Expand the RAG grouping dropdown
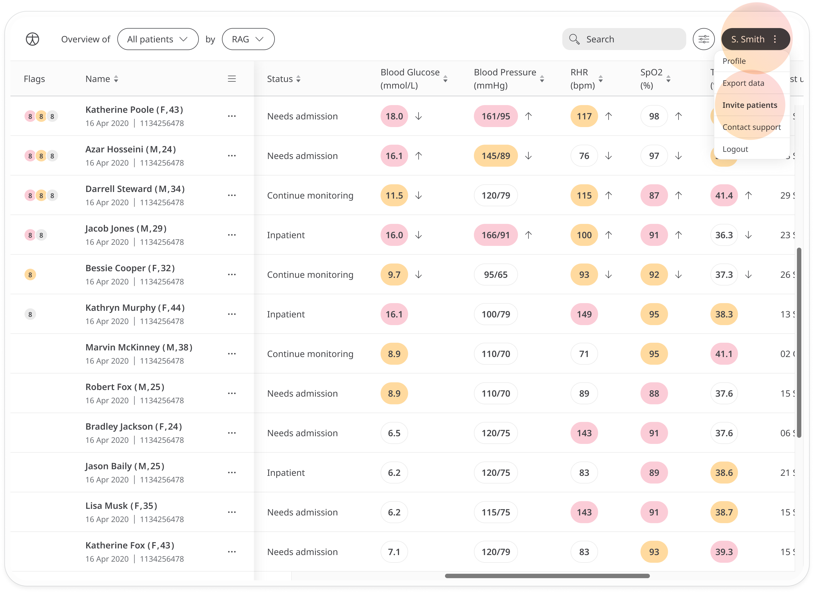This screenshot has width=814, height=593. click(248, 39)
